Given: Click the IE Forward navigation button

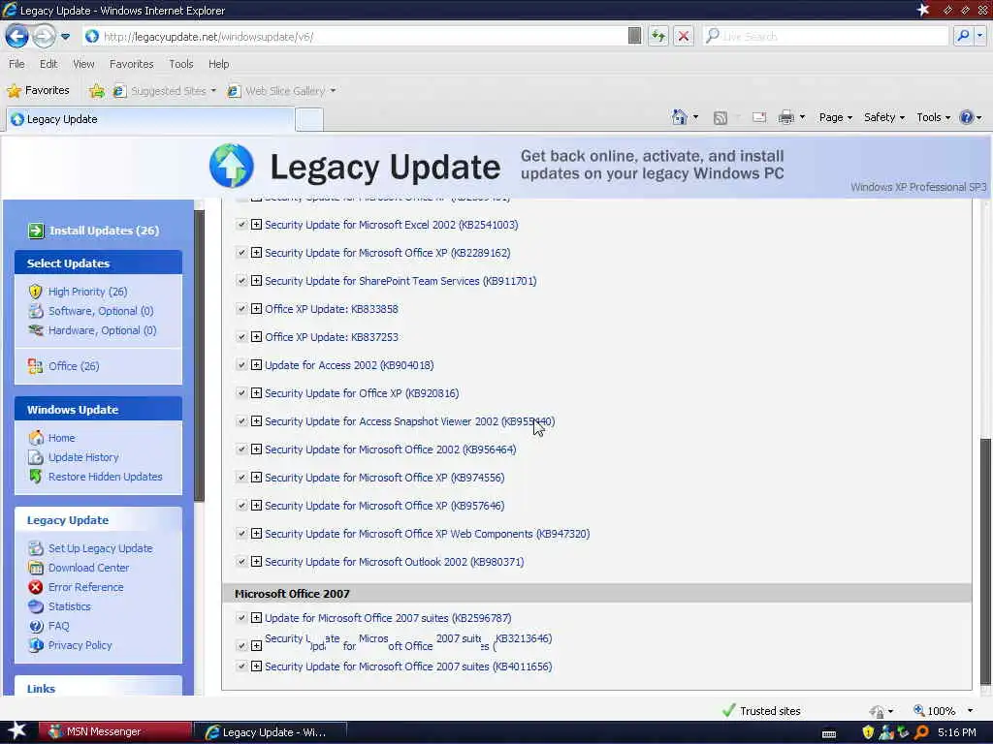Looking at the screenshot, I should 43,36.
